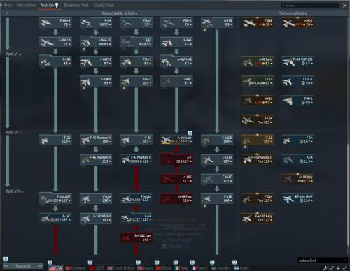Select the F-105D aircraft card

[217, 140]
